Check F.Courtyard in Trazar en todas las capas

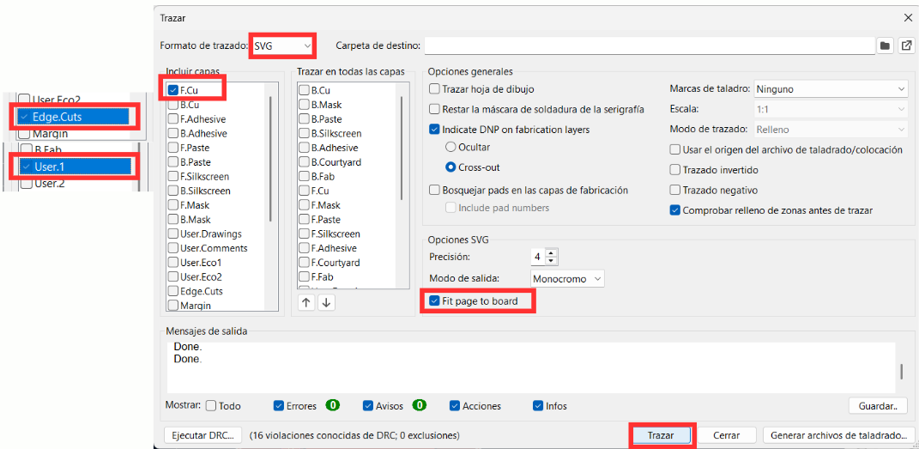[304, 263]
